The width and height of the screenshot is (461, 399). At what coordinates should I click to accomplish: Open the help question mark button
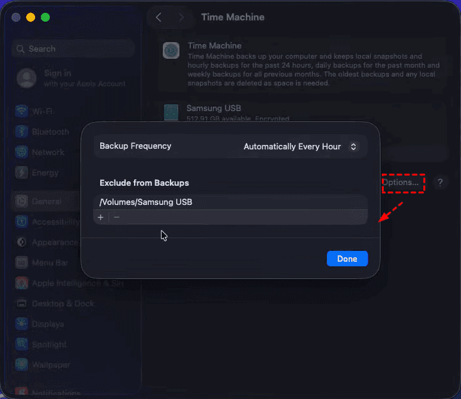tap(440, 183)
